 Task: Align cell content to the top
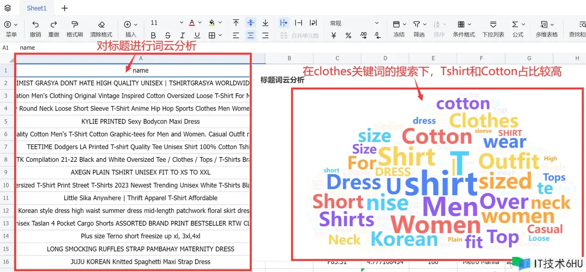[236, 23]
